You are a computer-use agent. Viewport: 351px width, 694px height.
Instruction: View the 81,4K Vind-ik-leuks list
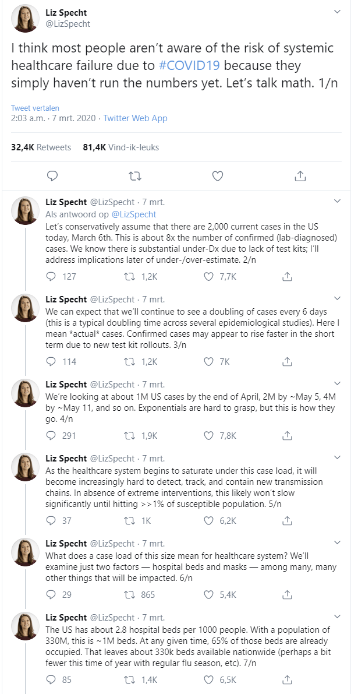coord(121,147)
